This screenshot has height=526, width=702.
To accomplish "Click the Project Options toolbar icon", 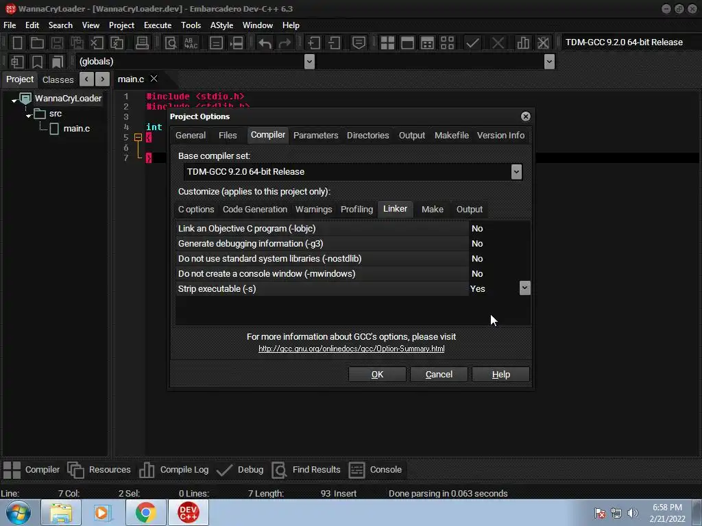I will (x=359, y=43).
